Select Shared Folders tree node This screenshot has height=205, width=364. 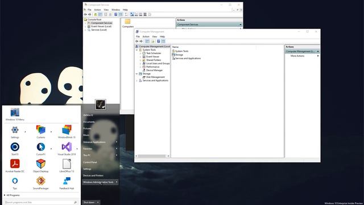[154, 60]
